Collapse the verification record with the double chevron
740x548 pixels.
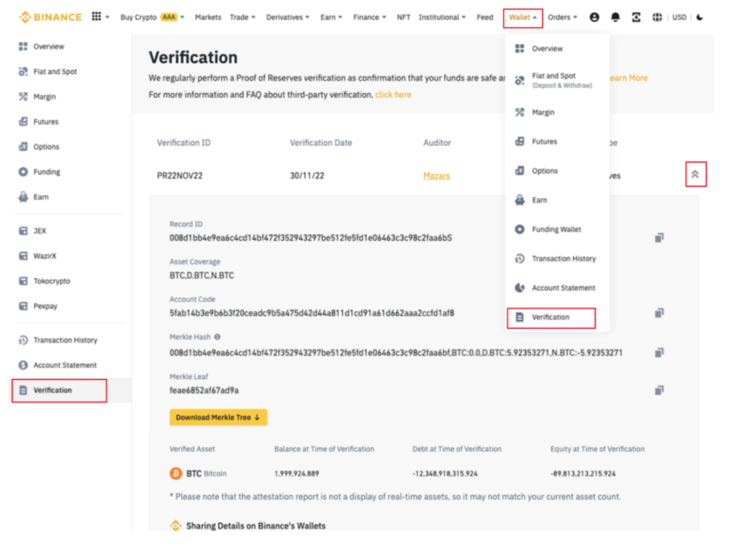pyautogui.click(x=695, y=174)
